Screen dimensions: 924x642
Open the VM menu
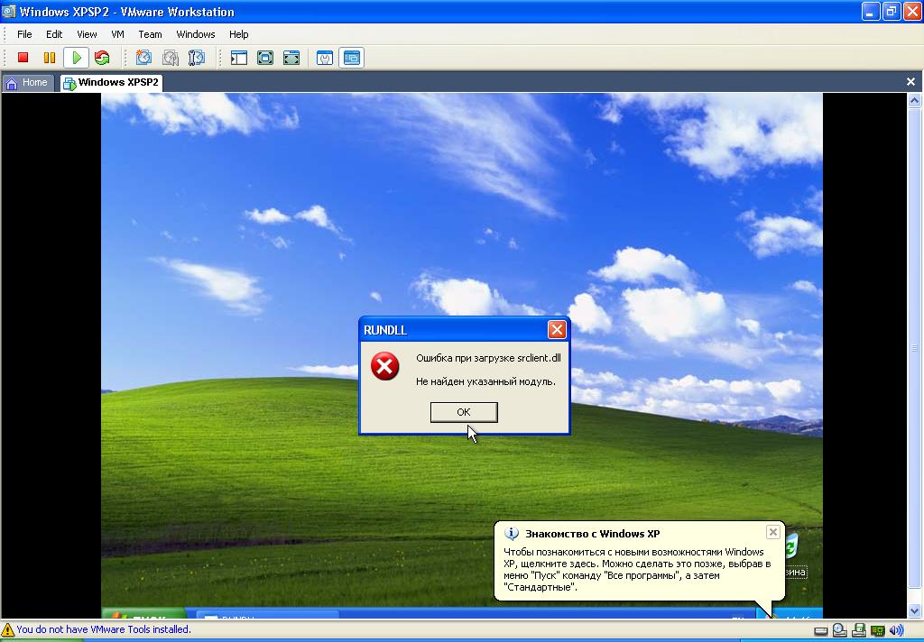[117, 34]
